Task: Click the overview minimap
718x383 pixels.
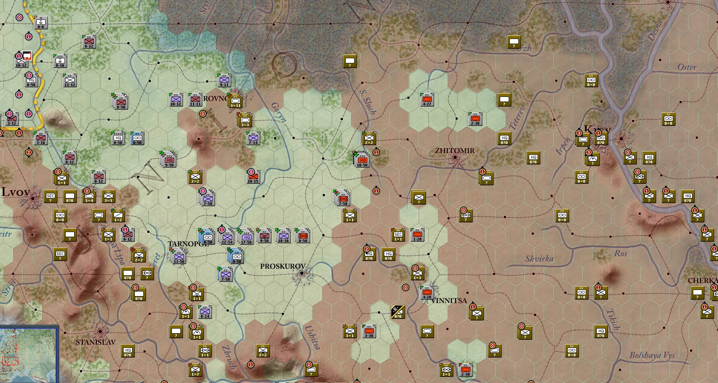Action: pos(29,355)
